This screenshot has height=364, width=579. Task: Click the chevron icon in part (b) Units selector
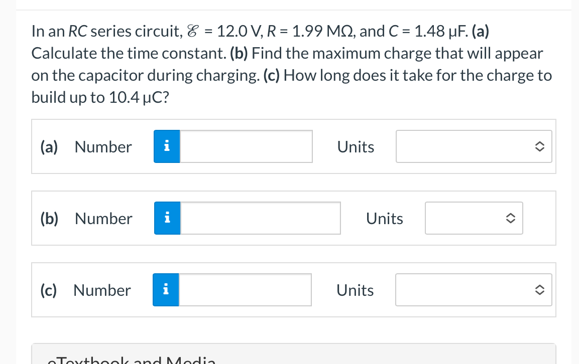click(512, 218)
